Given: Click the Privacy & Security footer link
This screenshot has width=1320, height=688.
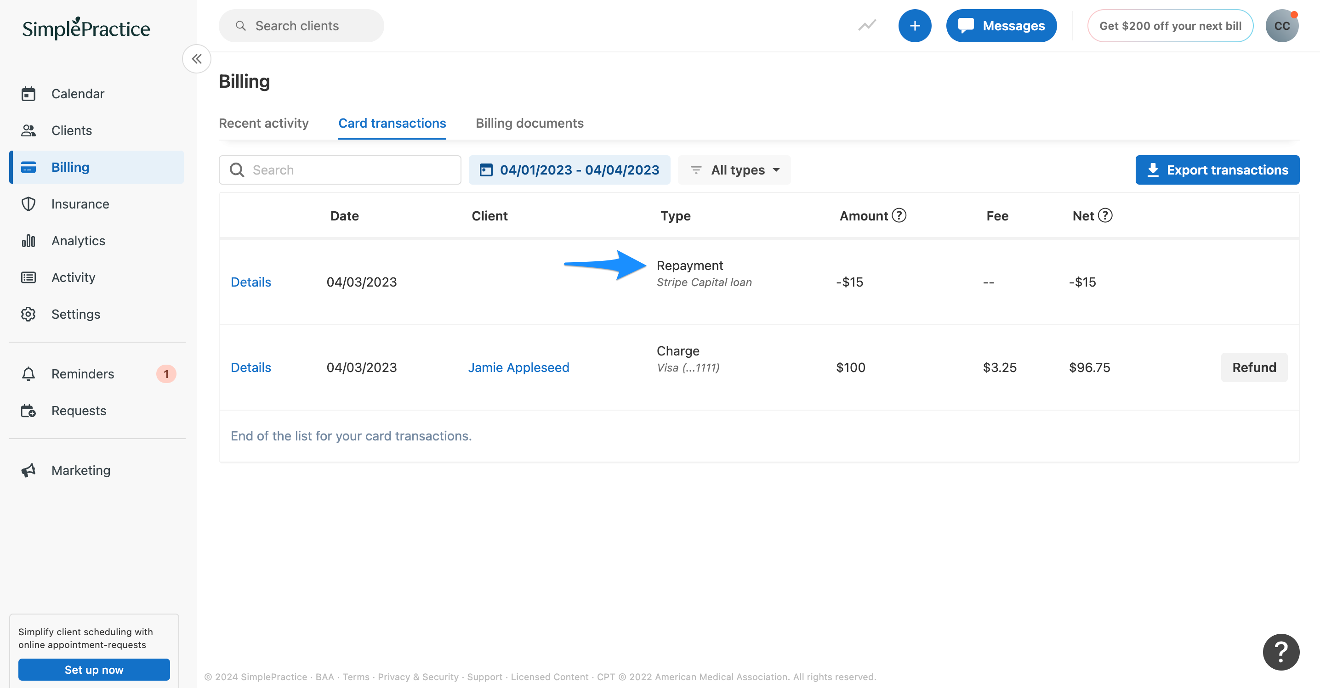Looking at the screenshot, I should coord(418,677).
